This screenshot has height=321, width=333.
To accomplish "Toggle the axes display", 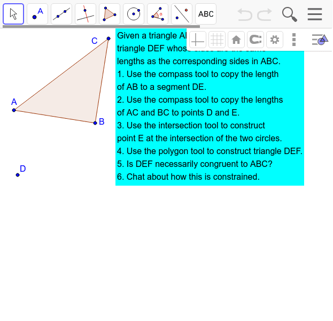I will click(198, 40).
